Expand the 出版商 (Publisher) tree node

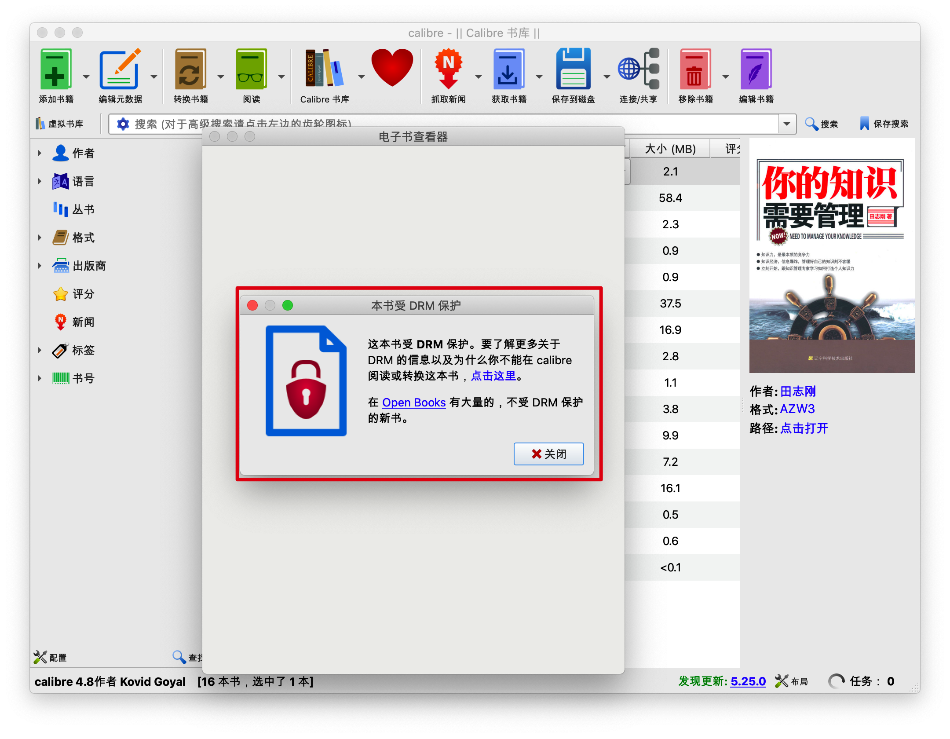(x=39, y=266)
